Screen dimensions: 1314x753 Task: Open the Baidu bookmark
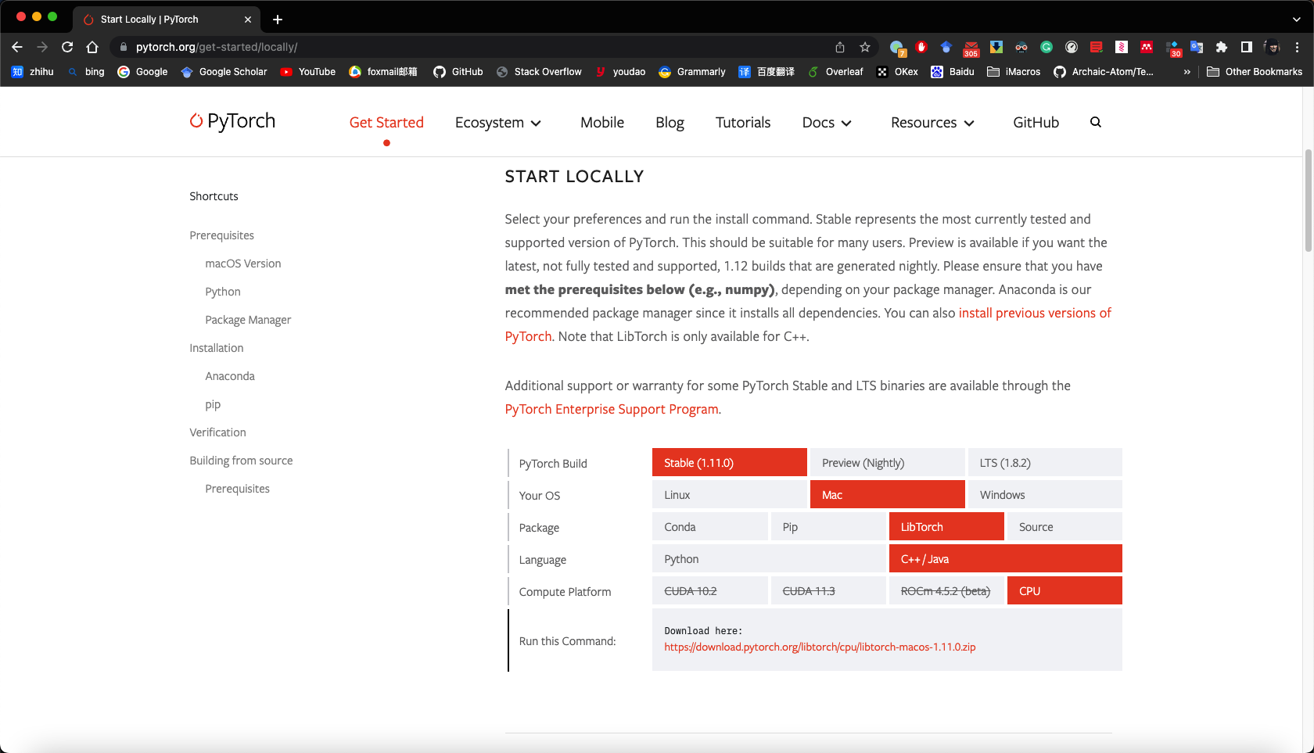953,71
